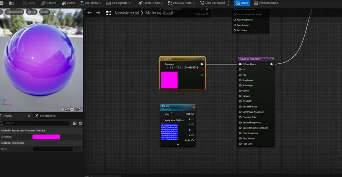Viewport: 342px width, 177px height.
Task: Open the Show viewport menu
Action: [x=44, y=12]
